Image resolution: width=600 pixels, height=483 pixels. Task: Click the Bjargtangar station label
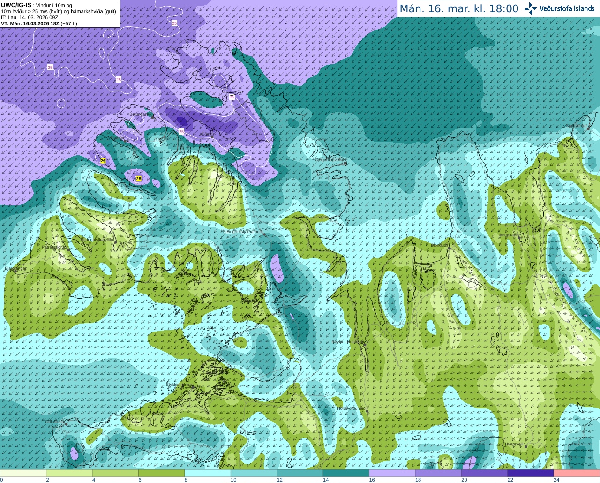click(x=15, y=268)
